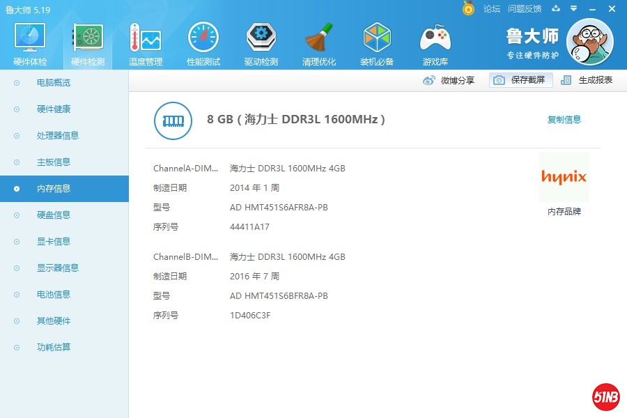Screen dimensions: 627x418
Task: Click 复制信息 copy info link
Action: [564, 120]
